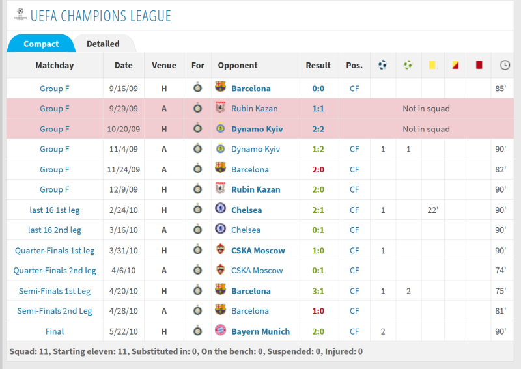This screenshot has width=521, height=369.
Task: Open the last 16 2nd leg link
Action: click(x=55, y=230)
